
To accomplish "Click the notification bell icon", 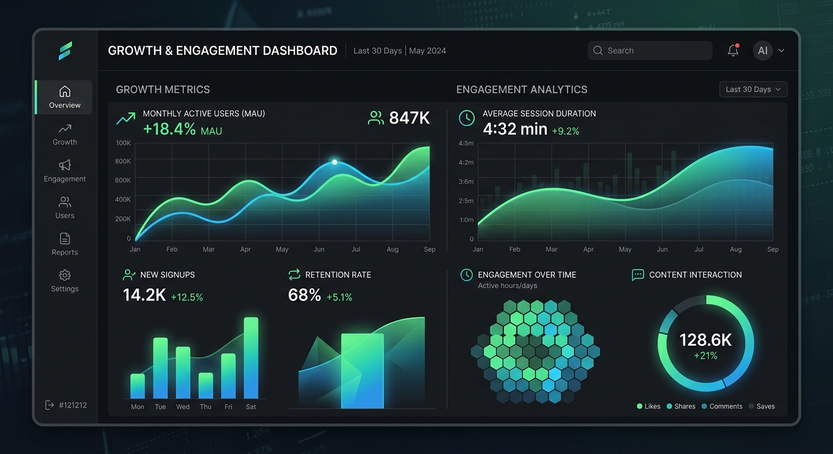I will (x=732, y=50).
